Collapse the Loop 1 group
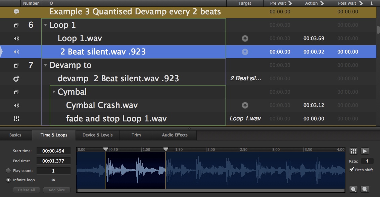Viewport: 380px width, 197px height. (x=45, y=25)
